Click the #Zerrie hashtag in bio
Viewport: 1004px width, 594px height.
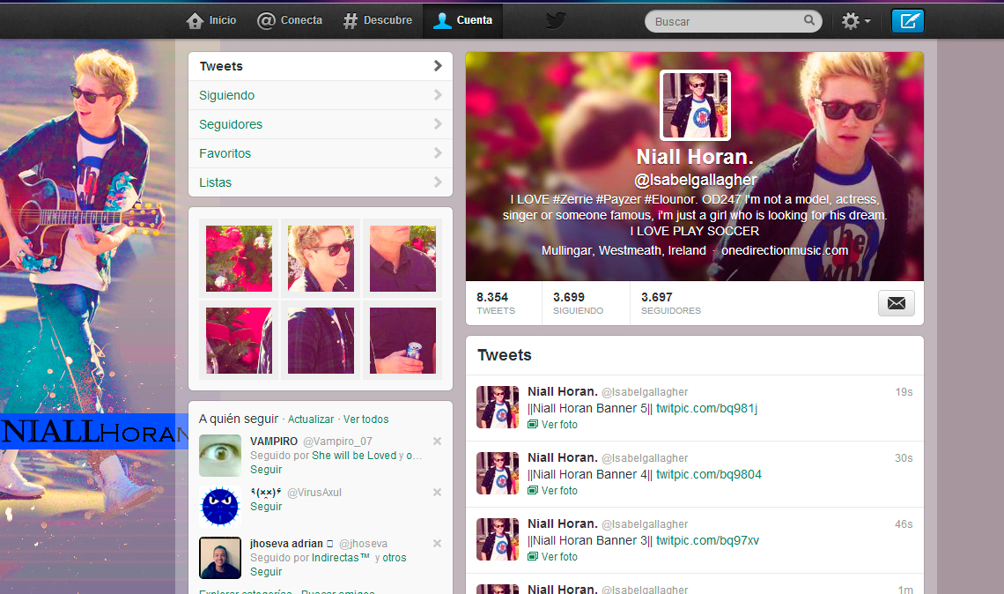[x=572, y=199]
